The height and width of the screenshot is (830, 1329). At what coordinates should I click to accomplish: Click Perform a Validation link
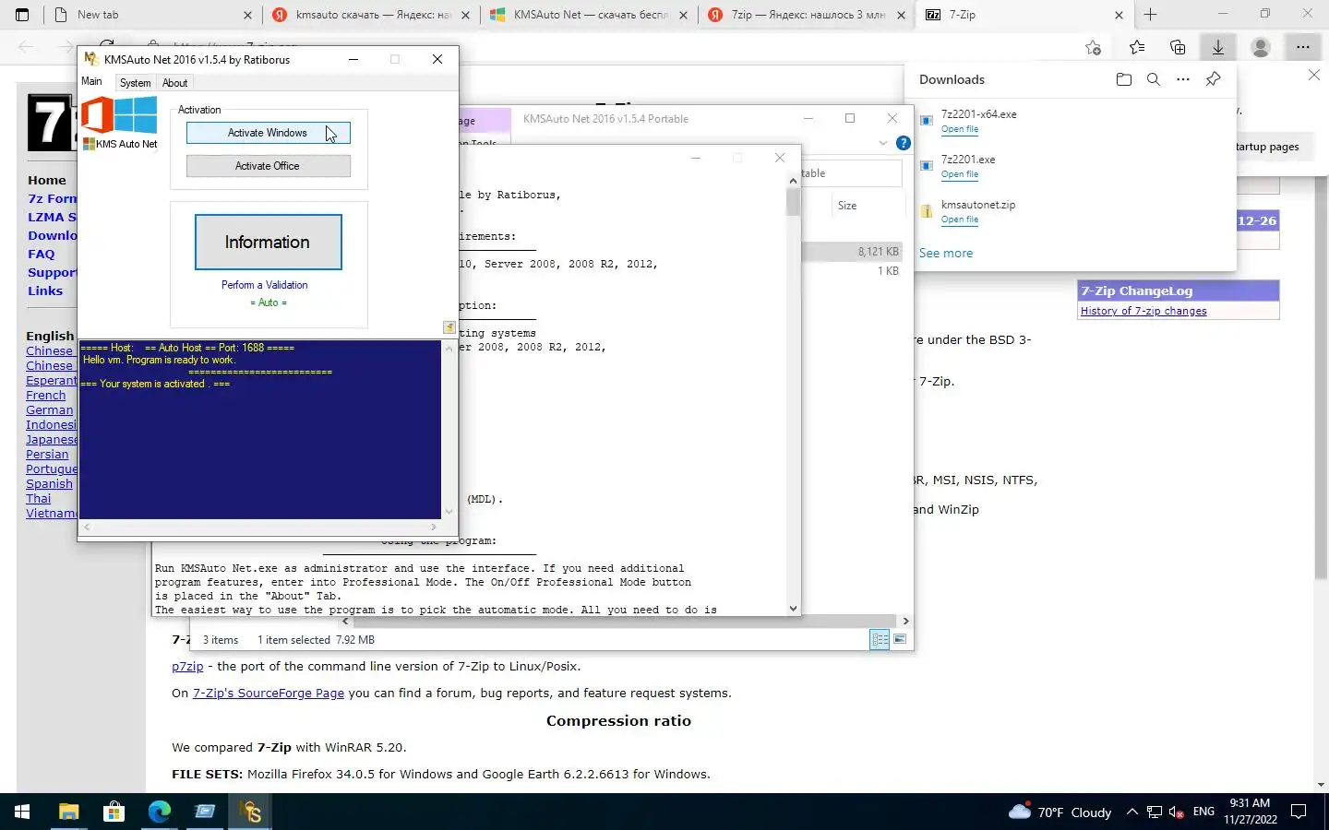pos(265,285)
